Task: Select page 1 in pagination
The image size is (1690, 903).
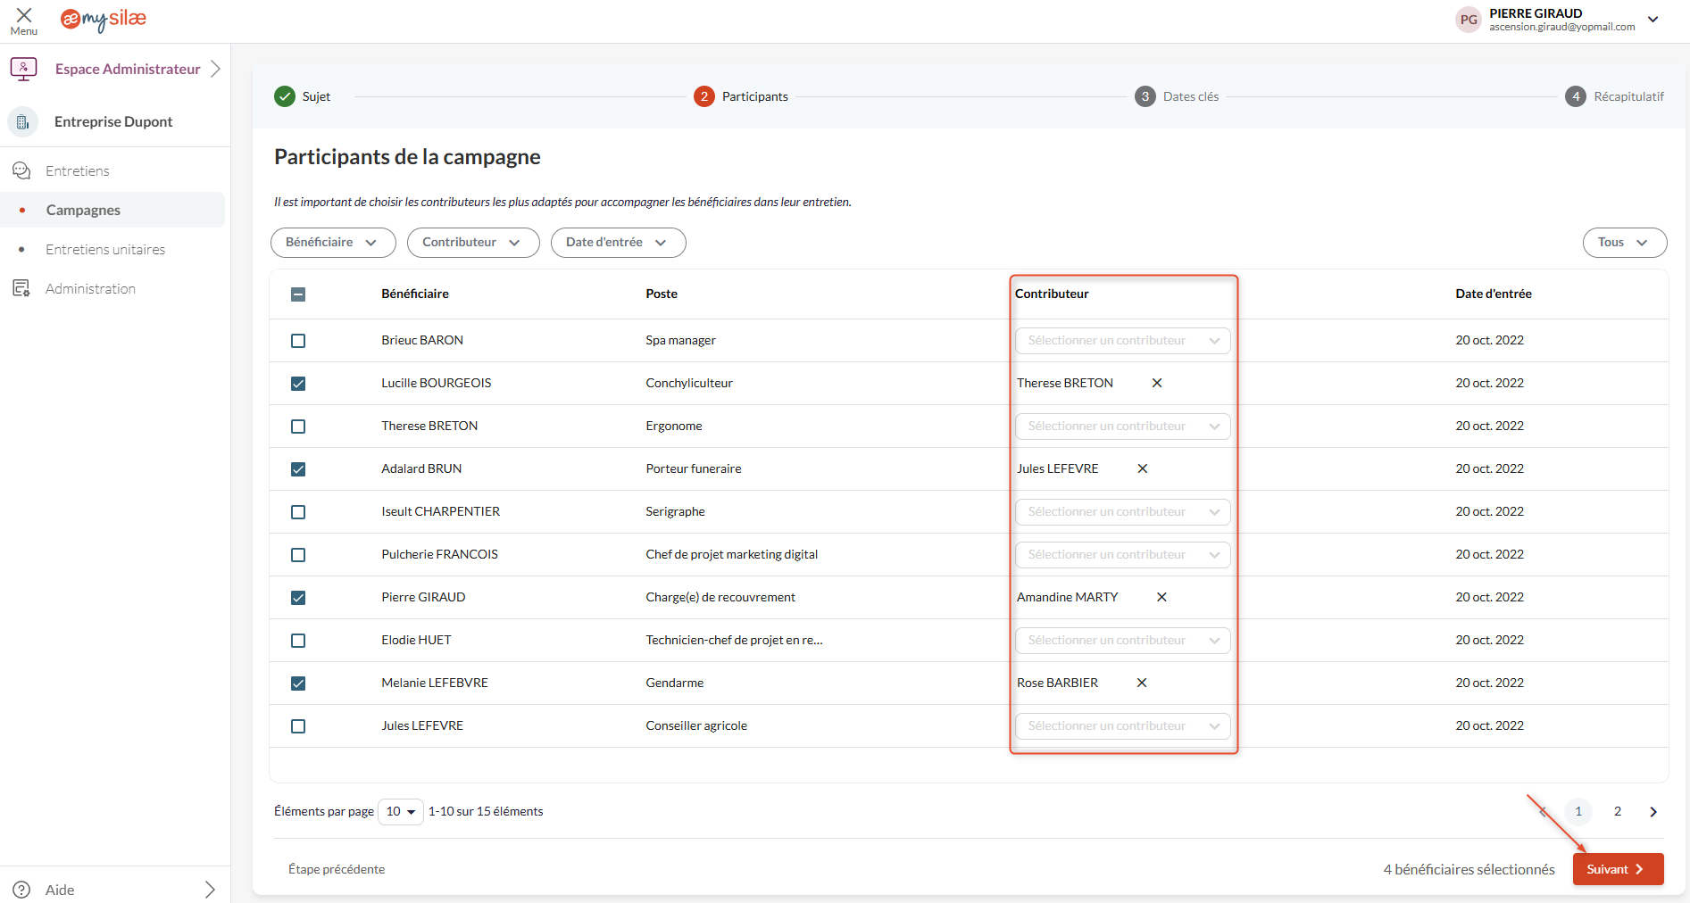Action: click(x=1578, y=812)
